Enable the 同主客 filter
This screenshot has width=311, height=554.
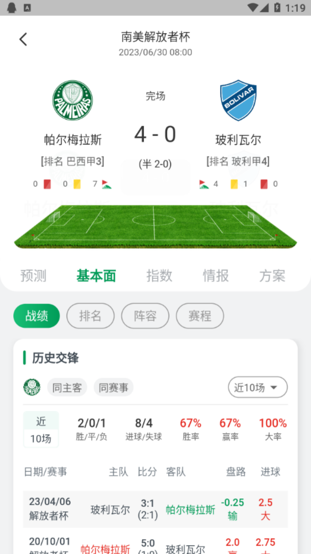67,388
